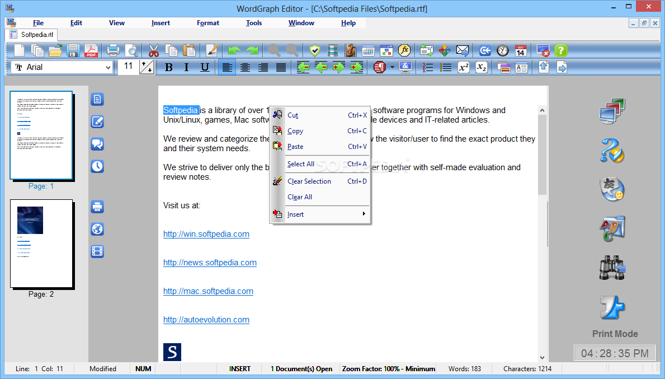Create a new blank document icon
Screen dimensions: 665x379
(19, 50)
